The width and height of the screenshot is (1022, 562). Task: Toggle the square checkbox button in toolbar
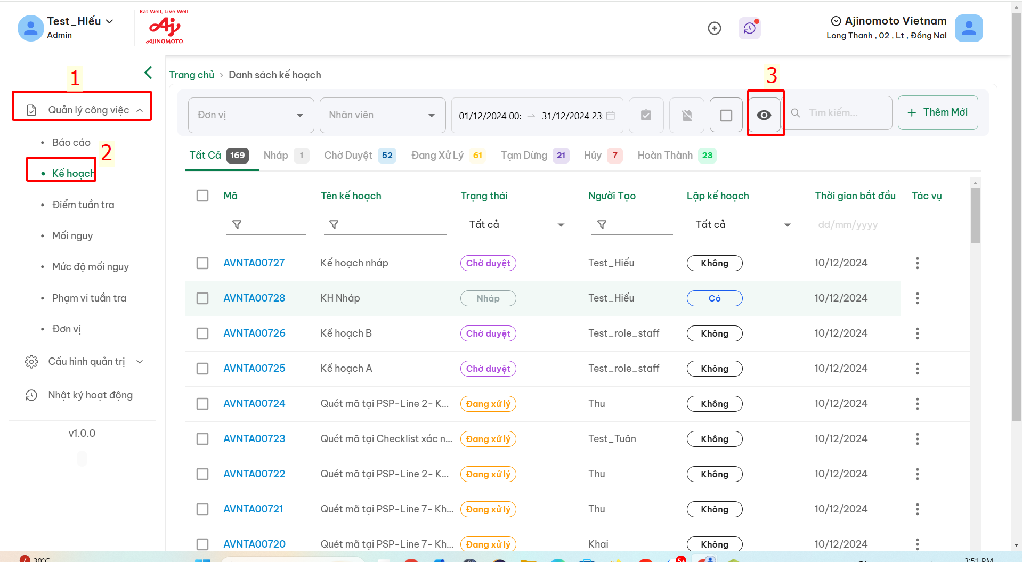pyautogui.click(x=726, y=115)
